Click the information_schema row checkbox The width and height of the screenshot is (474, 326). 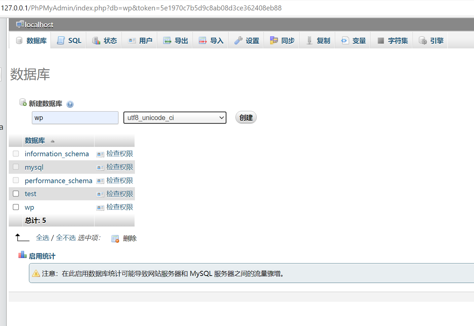point(16,154)
